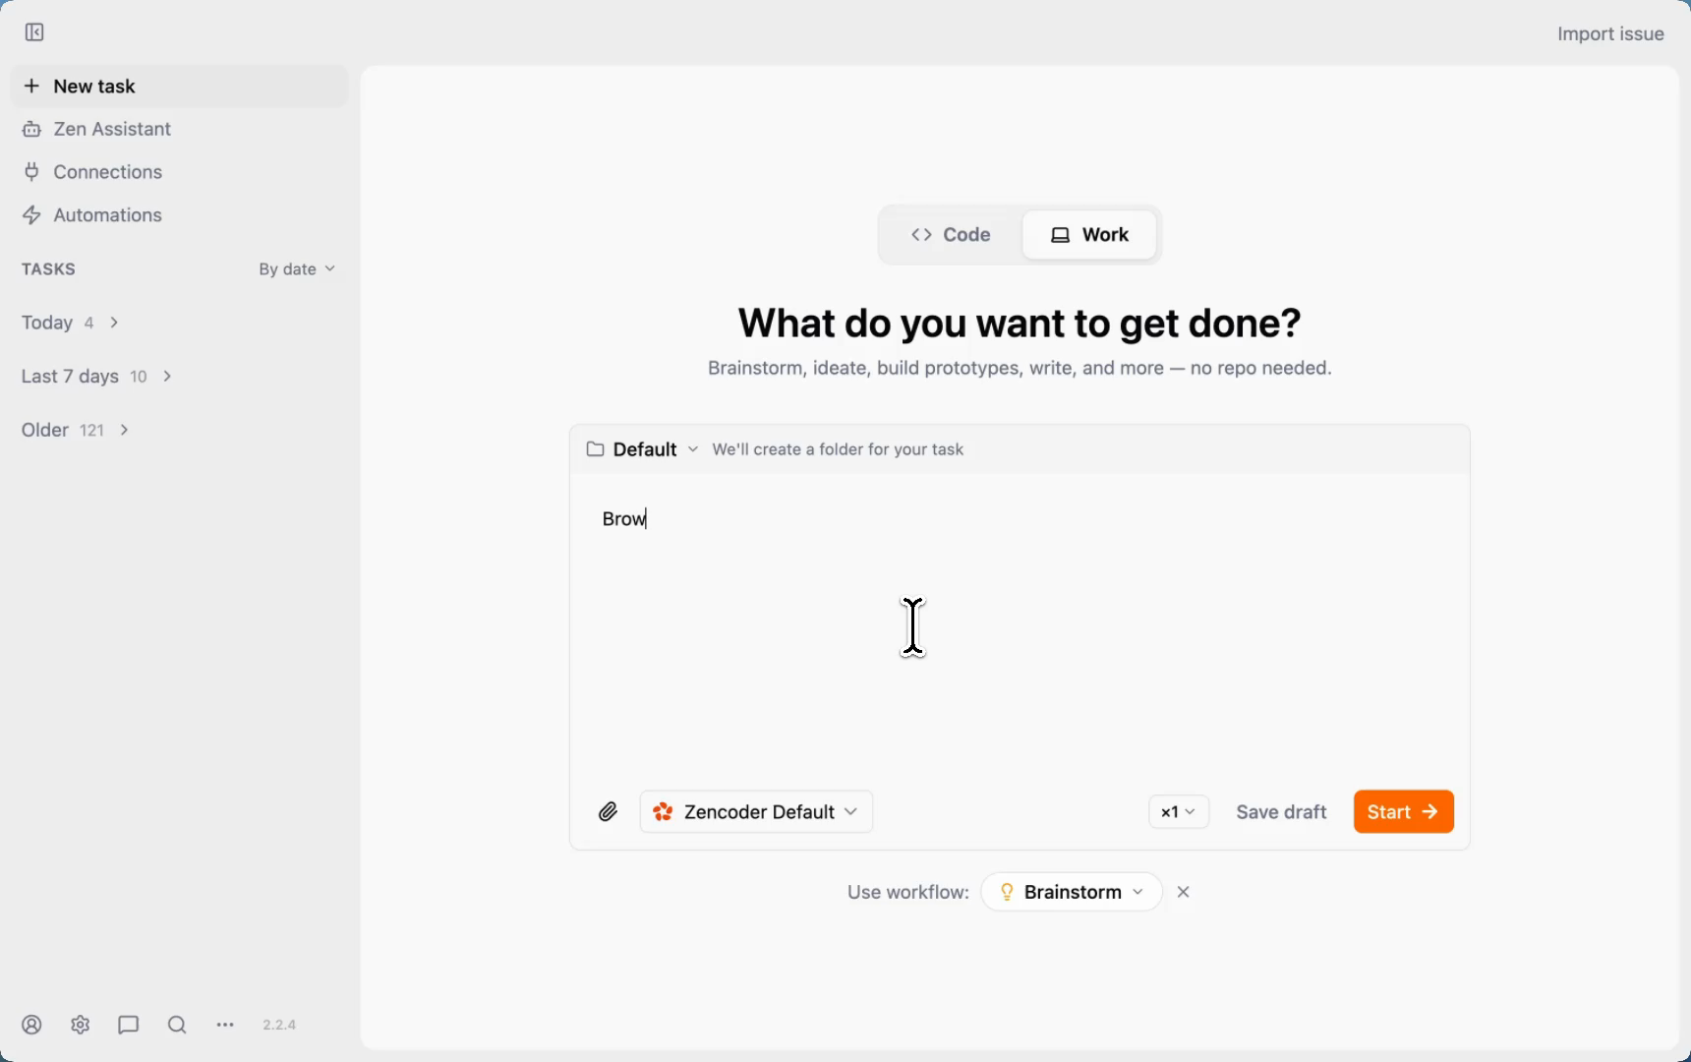Image resolution: width=1691 pixels, height=1062 pixels.
Task: Click the TASKS section header
Action: pyautogui.click(x=48, y=269)
